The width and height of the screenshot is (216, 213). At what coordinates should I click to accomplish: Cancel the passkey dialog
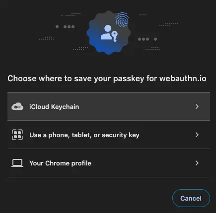pyautogui.click(x=191, y=198)
